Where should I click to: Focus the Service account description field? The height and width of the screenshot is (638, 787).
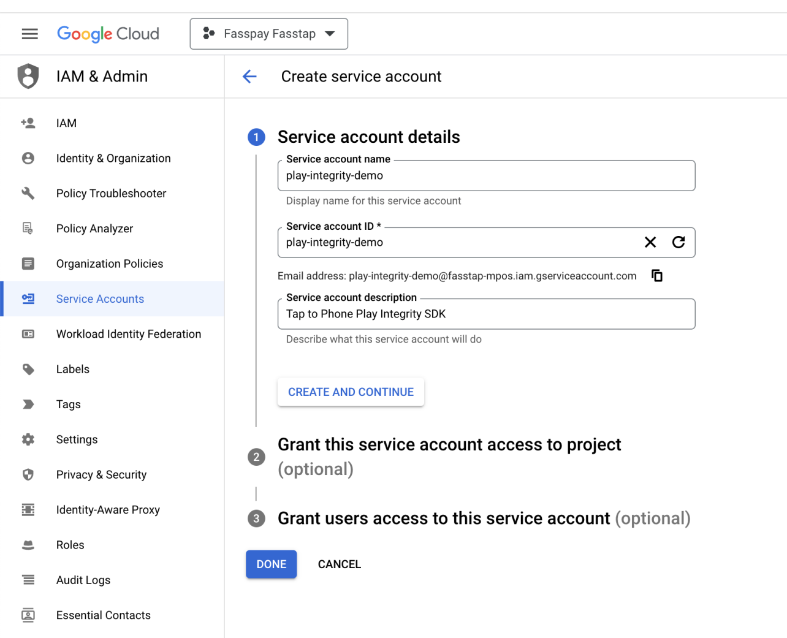pos(487,314)
